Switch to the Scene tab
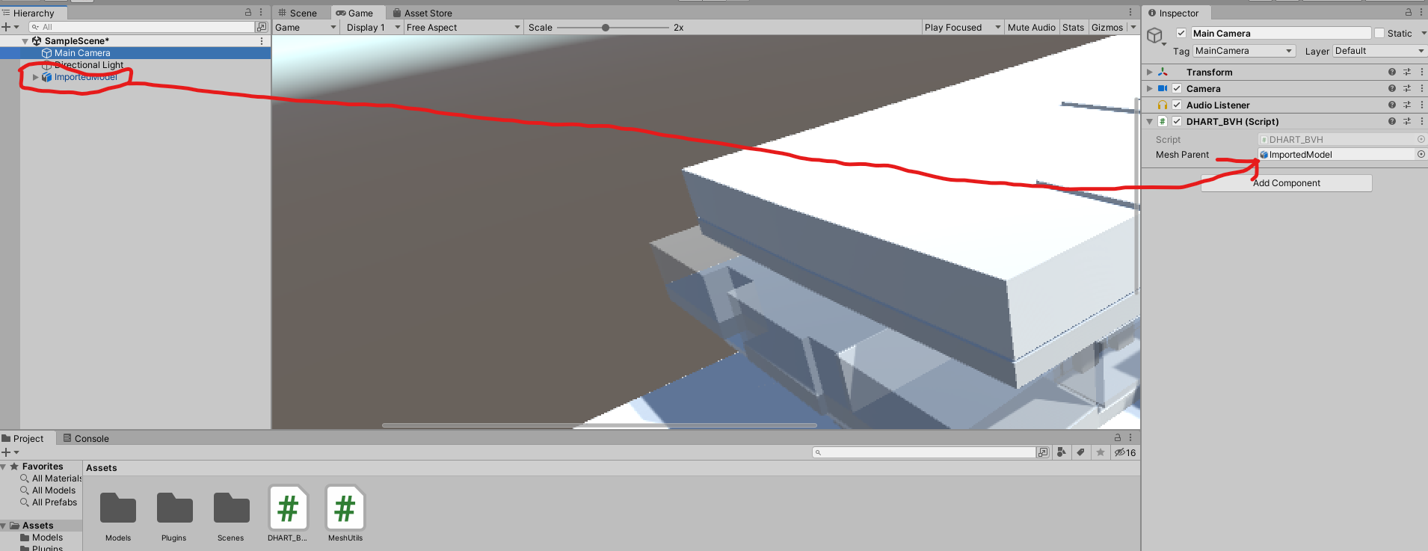The height and width of the screenshot is (551, 1428). 298,13
